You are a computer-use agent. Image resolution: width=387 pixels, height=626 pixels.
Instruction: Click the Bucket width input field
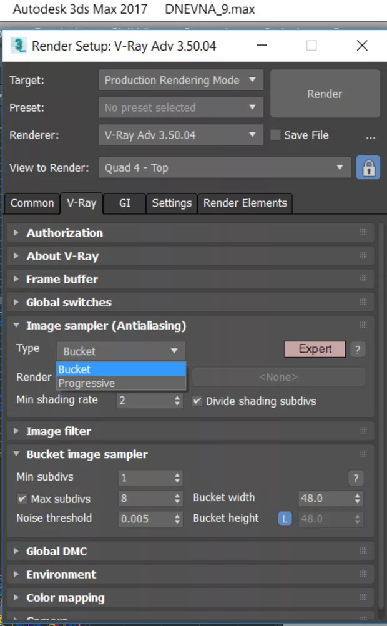pos(325,499)
